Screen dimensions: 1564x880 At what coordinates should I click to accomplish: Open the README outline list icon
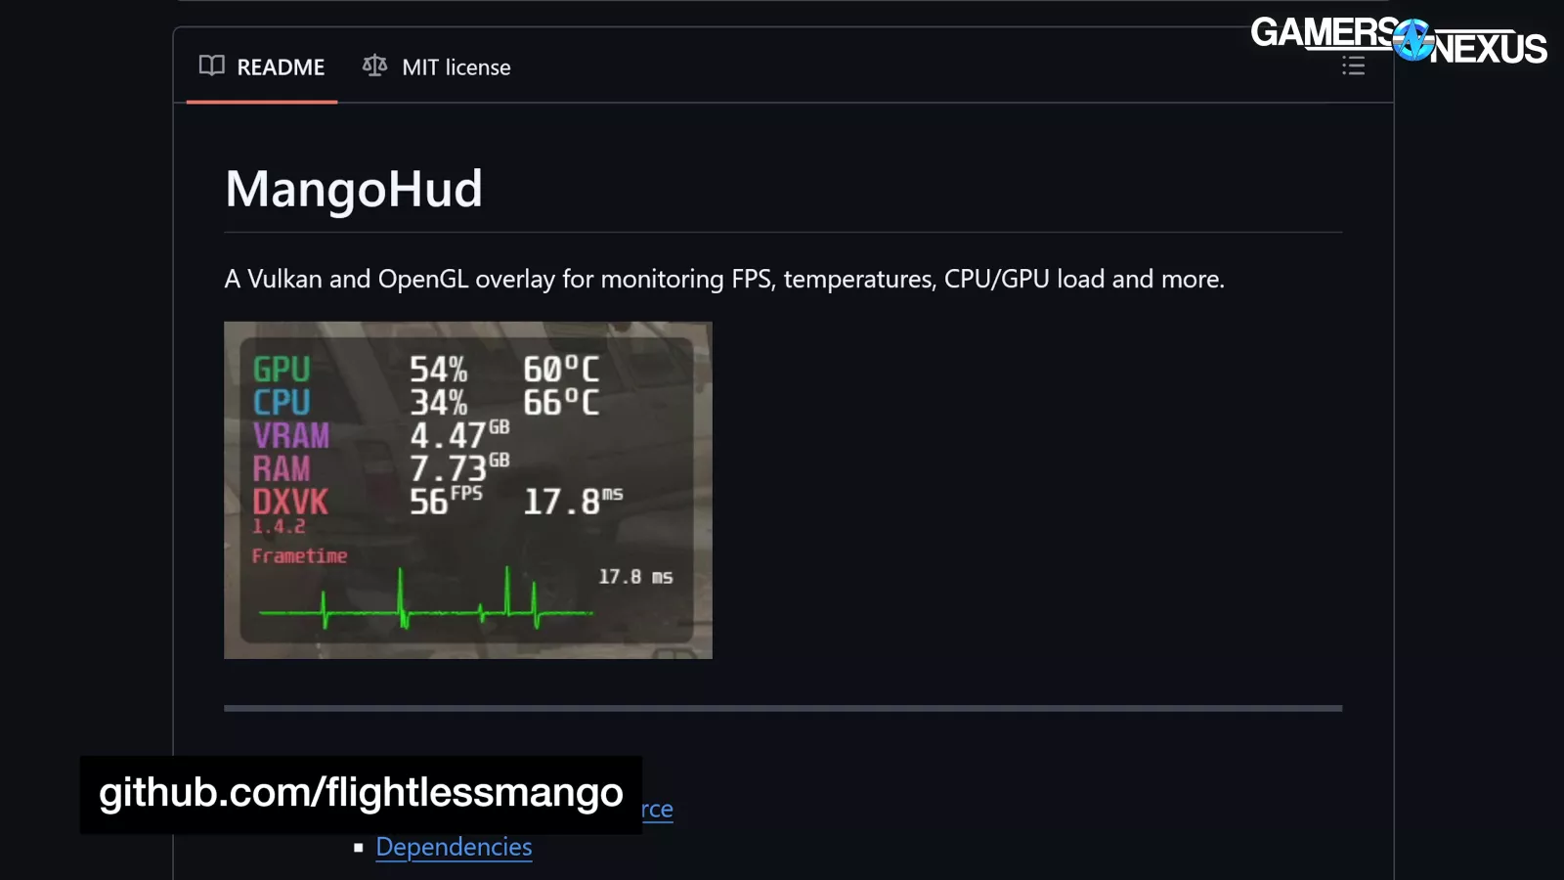(x=1353, y=66)
